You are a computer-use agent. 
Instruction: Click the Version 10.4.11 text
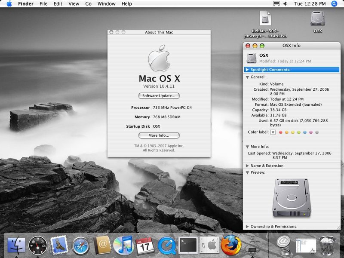point(159,86)
